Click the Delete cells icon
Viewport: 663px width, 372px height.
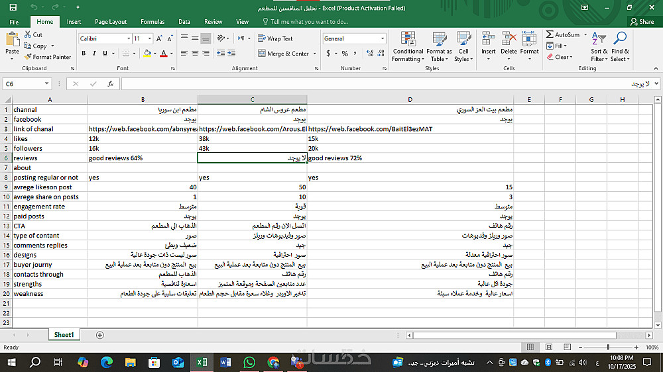pyautogui.click(x=509, y=39)
